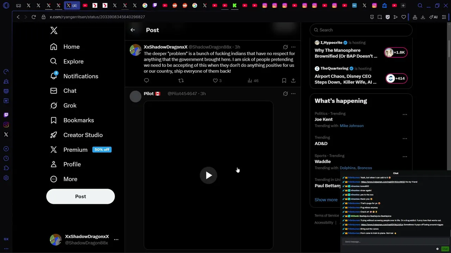Open the ad blocker shield
This screenshot has height=253, width=451.
pyautogui.click(x=388, y=17)
